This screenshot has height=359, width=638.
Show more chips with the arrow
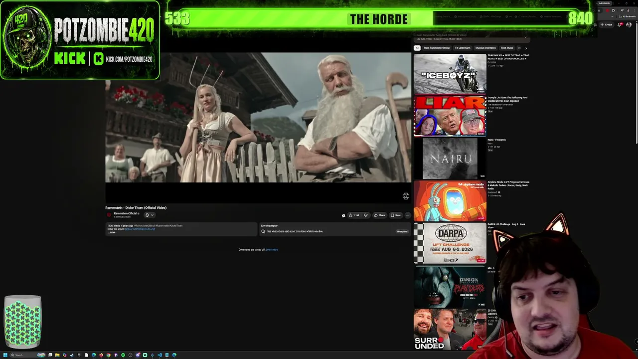(525, 48)
